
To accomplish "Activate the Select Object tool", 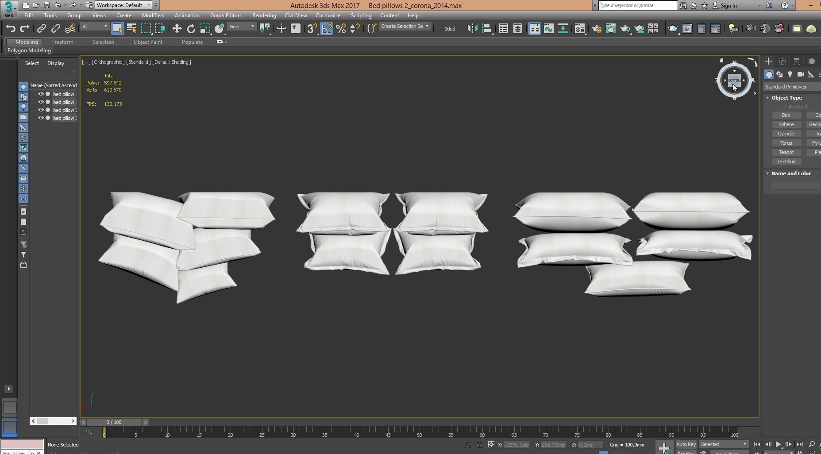I will click(117, 29).
